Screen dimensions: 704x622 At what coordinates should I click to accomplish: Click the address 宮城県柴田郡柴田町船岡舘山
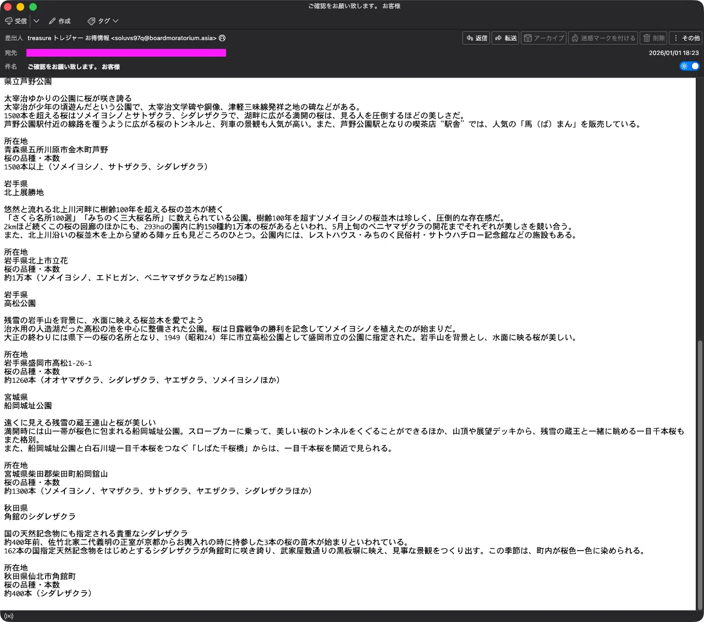(x=56, y=474)
